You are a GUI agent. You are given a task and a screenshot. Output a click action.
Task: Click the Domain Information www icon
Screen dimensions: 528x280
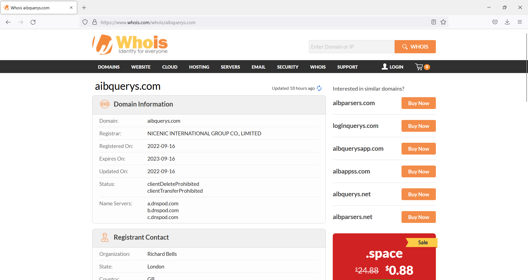coord(105,104)
